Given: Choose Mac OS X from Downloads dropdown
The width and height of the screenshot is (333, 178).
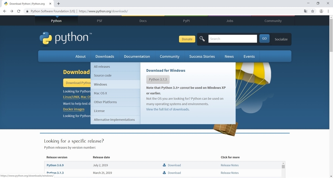Looking at the screenshot, I should [115, 93].
